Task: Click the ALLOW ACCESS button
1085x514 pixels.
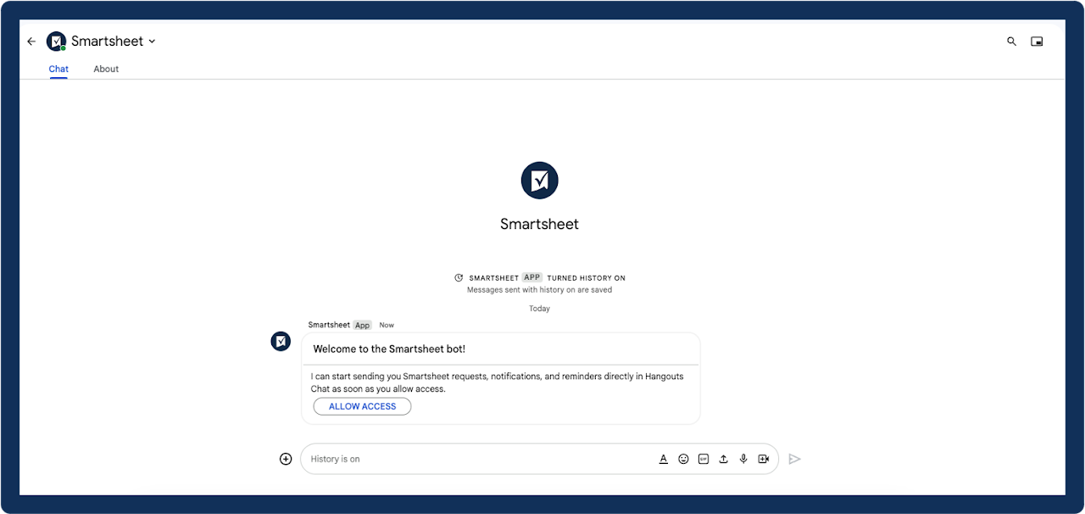Action: 362,406
